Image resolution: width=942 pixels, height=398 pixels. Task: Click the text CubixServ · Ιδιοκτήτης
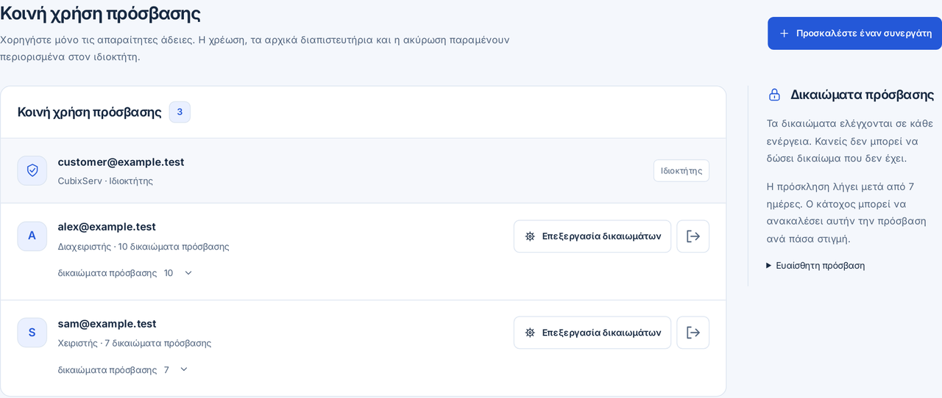tap(105, 181)
